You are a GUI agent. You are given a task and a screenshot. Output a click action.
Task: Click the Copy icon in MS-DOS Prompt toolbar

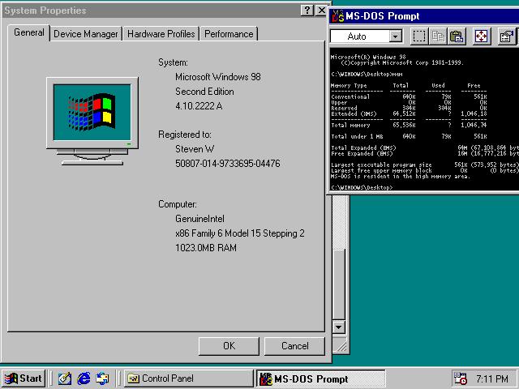438,36
